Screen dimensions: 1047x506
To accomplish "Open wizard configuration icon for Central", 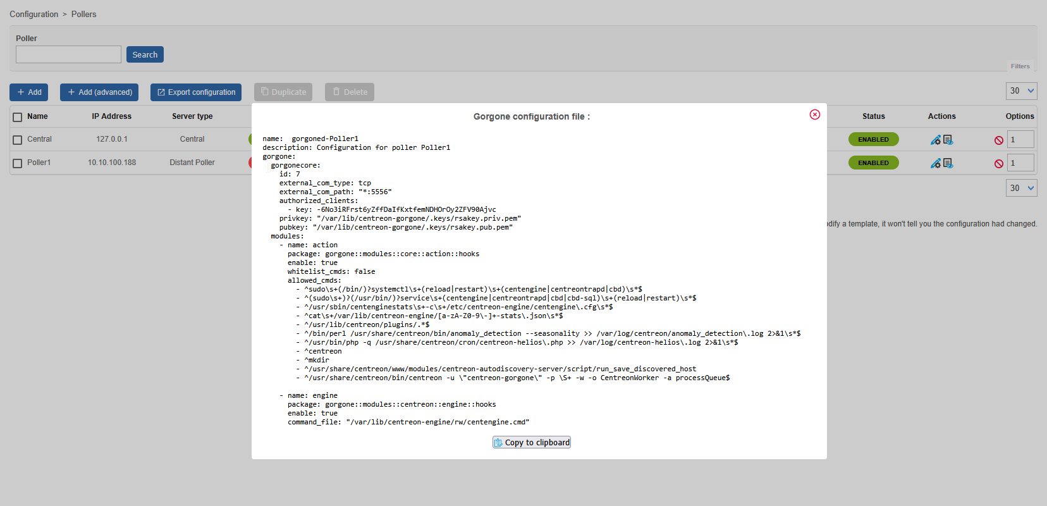I will pyautogui.click(x=935, y=140).
